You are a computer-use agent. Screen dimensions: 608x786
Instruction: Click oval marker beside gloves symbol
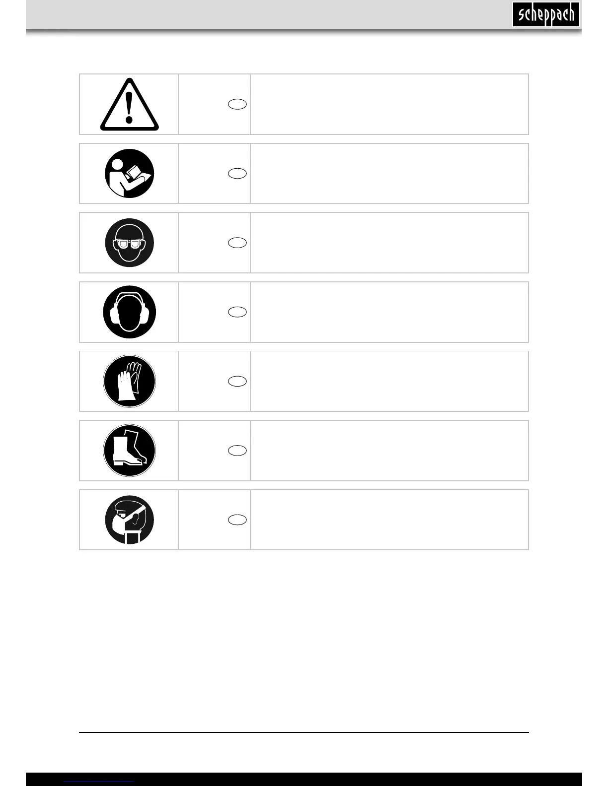pyautogui.click(x=237, y=381)
